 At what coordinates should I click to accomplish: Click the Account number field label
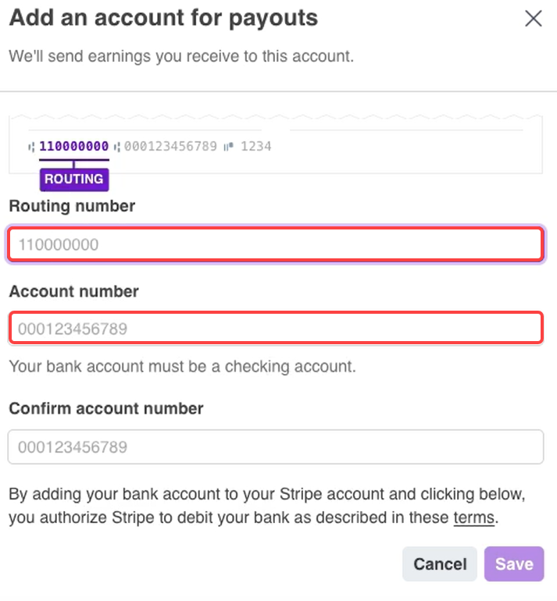point(73,292)
